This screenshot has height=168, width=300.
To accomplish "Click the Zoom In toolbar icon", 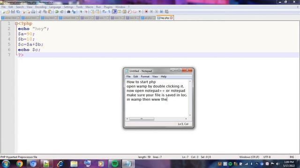I will tap(81, 12).
